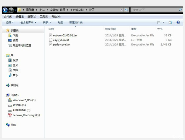
Task: Open the blue Help question mark
Action: [178, 22]
